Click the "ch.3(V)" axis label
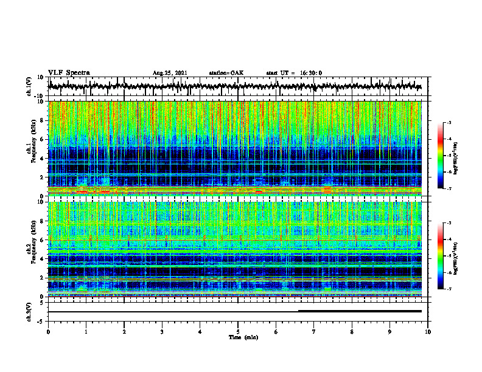Viewport: 482px width, 372px height. 29,312
